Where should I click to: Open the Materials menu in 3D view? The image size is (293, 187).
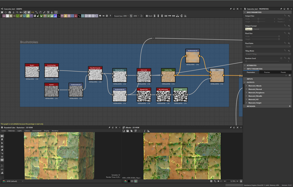pos(11,131)
